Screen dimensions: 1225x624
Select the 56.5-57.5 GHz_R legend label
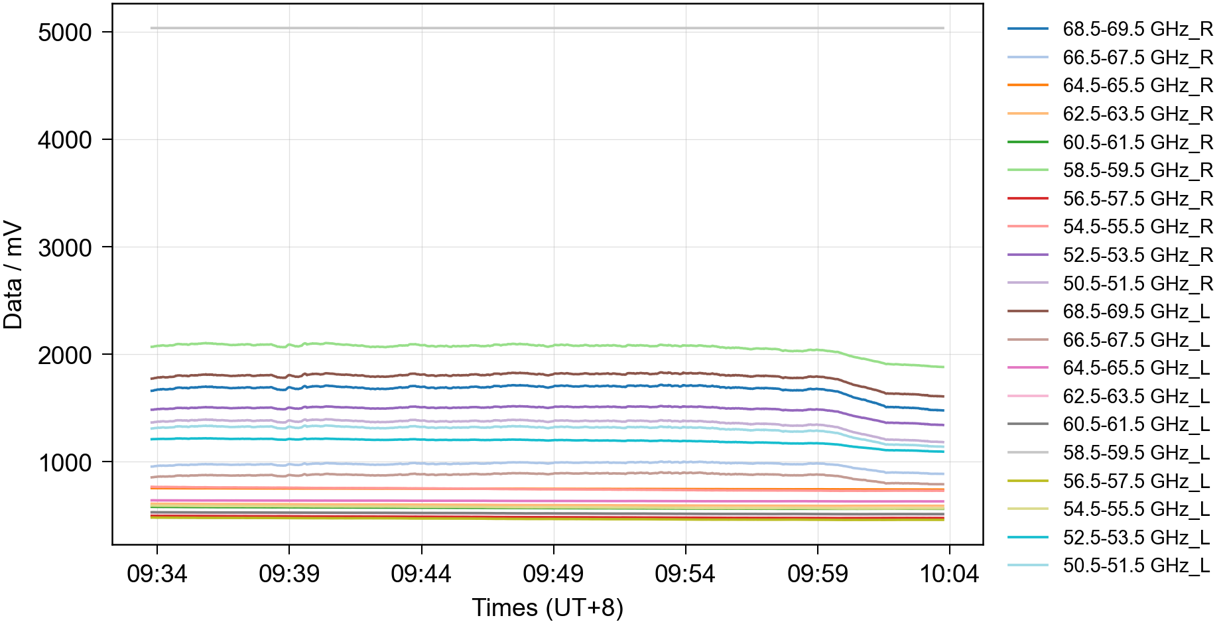(1137, 199)
